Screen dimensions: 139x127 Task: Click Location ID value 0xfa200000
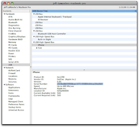click(63, 91)
